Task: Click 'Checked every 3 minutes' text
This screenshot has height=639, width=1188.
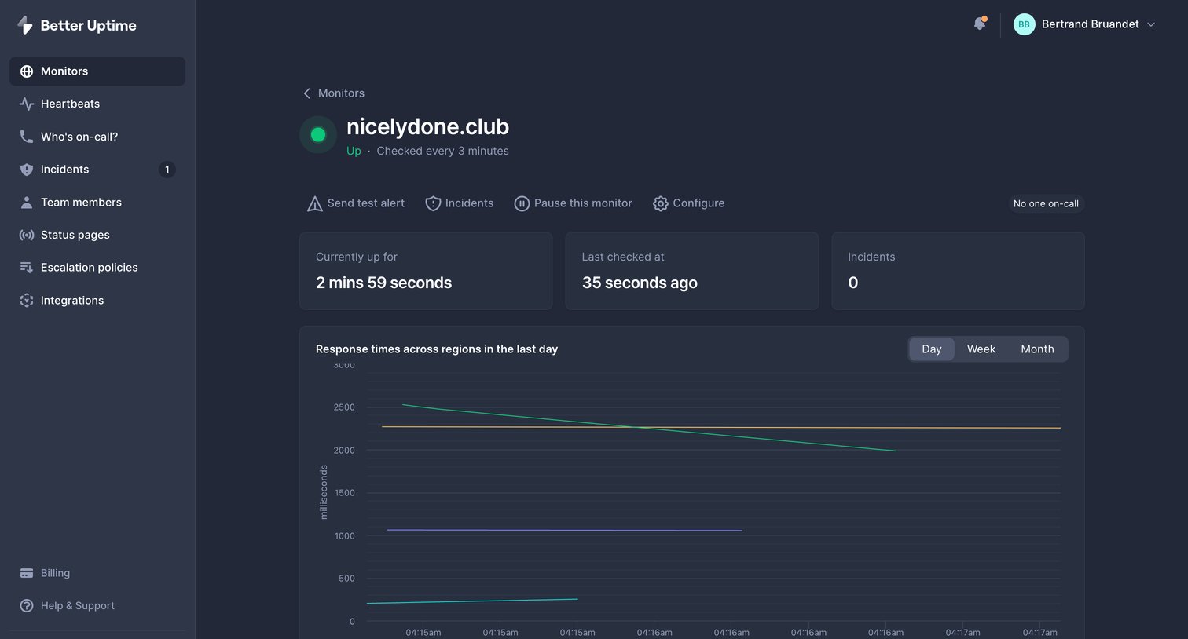Action: tap(442, 151)
